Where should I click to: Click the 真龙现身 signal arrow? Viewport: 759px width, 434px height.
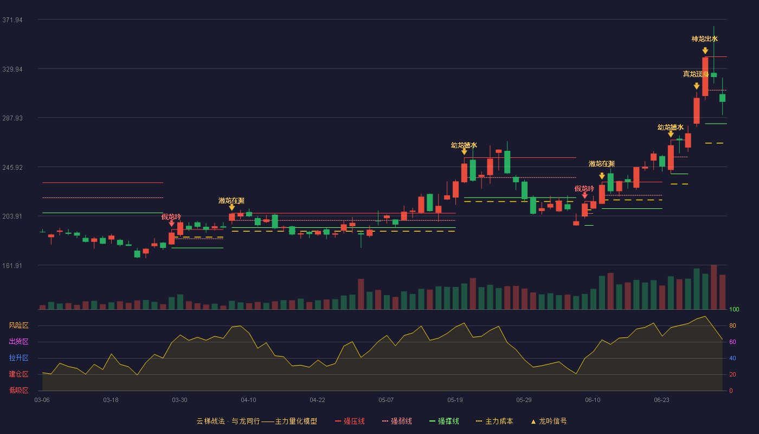point(696,86)
